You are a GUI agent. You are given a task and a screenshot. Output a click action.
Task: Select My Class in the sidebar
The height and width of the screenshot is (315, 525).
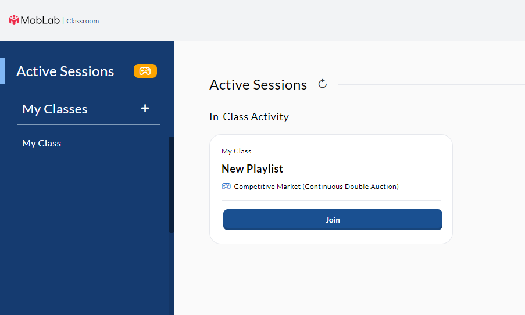coord(41,144)
